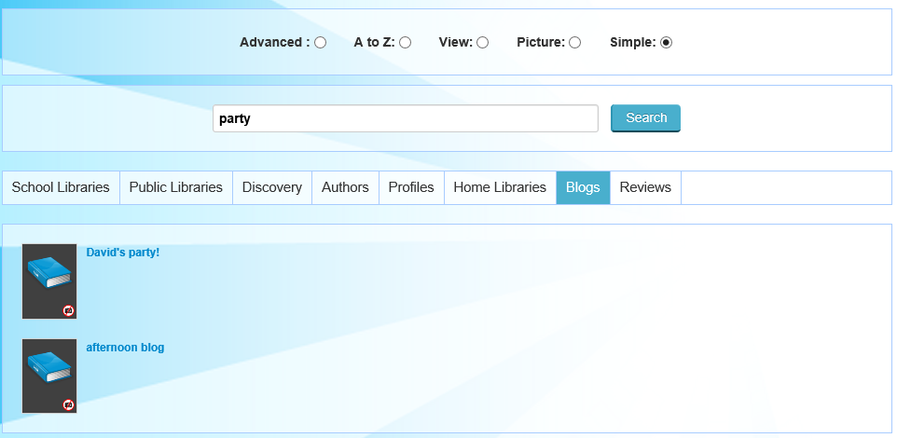
Task: Select the Blogs tab
Action: point(583,187)
